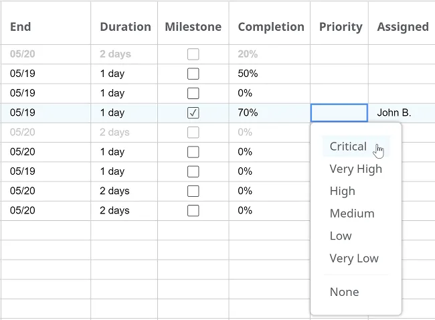Choose Very High priority option
This screenshot has height=320, width=435.
pyautogui.click(x=356, y=169)
